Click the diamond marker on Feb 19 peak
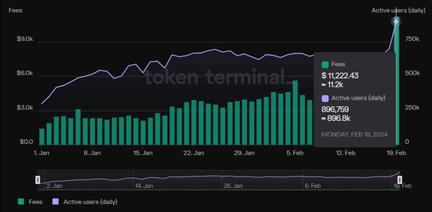This screenshot has width=432, height=212. pos(396,21)
